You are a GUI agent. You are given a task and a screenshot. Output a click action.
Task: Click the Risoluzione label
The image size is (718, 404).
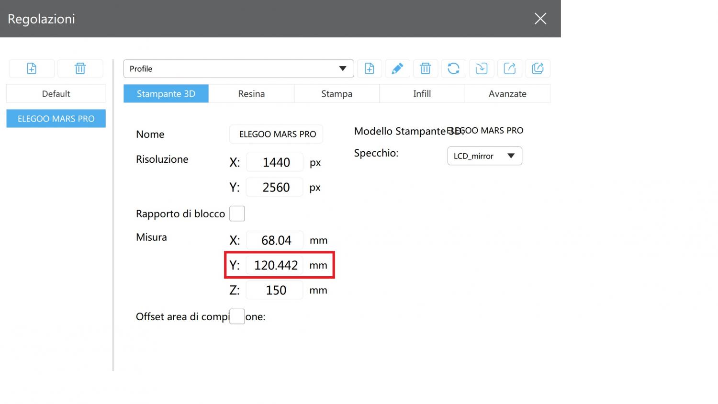[x=162, y=159]
